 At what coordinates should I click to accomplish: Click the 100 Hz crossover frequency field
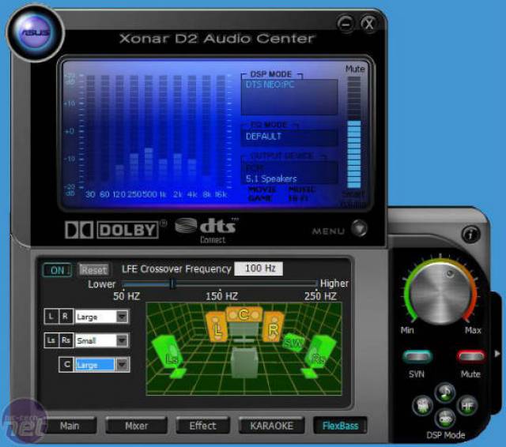tap(259, 269)
